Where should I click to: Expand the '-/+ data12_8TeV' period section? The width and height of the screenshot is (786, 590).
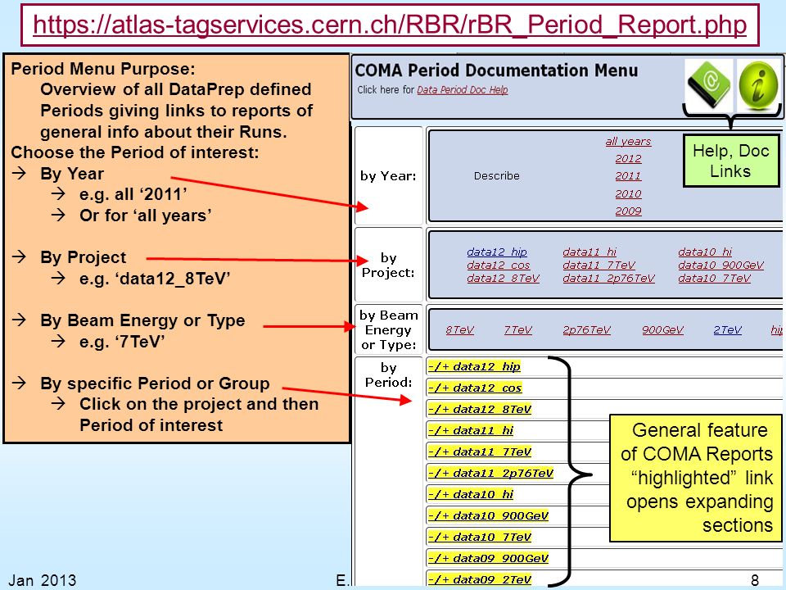coord(480,410)
